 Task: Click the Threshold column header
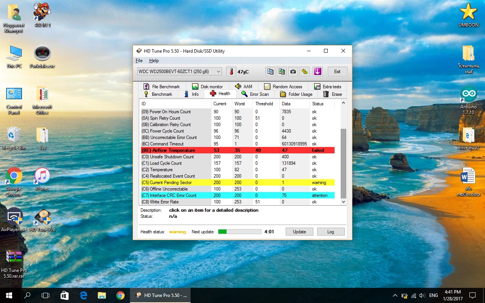tap(266, 104)
